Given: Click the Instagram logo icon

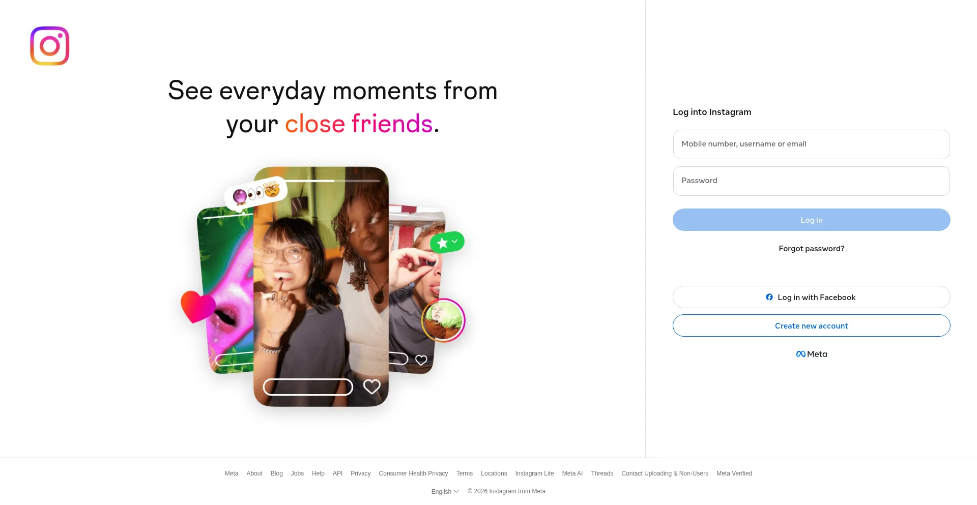Looking at the screenshot, I should [x=50, y=46].
